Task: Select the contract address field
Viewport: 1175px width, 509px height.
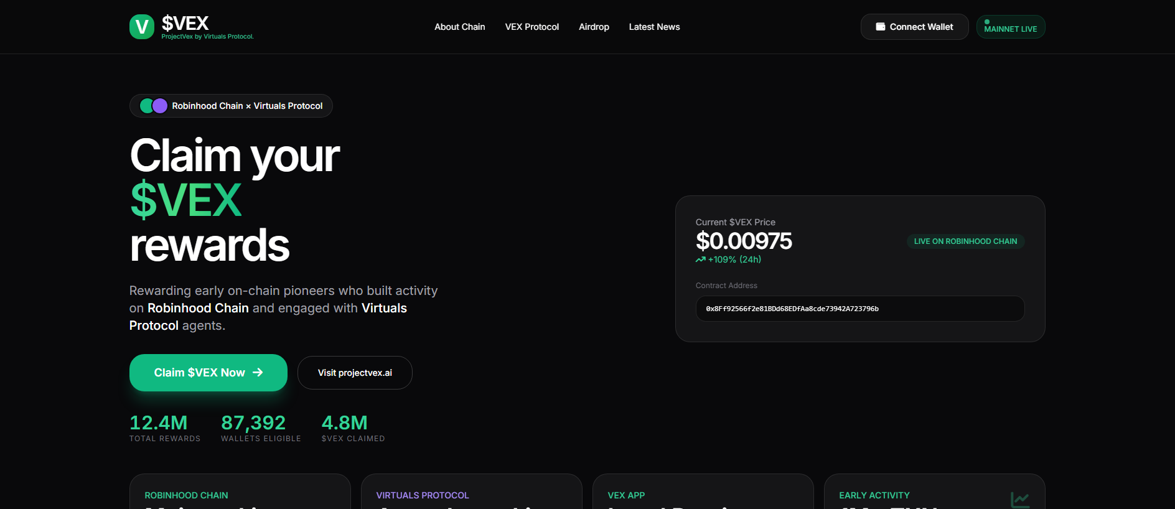Action: click(x=860, y=309)
